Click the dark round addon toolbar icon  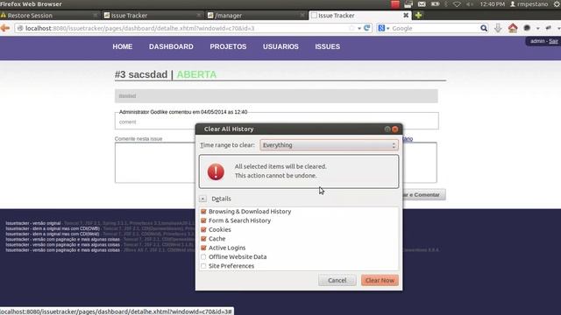tap(527, 28)
